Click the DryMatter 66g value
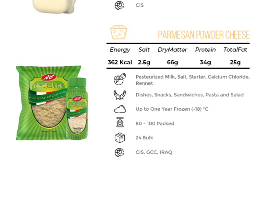This screenshot has width=274, height=205. click(x=172, y=62)
